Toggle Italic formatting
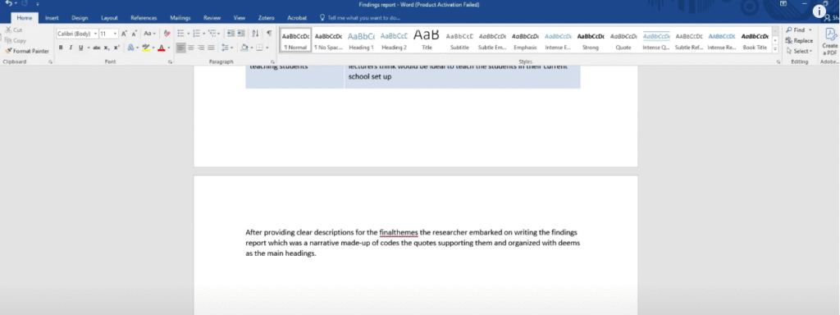Screen dimensions: 840x315 click(71, 48)
